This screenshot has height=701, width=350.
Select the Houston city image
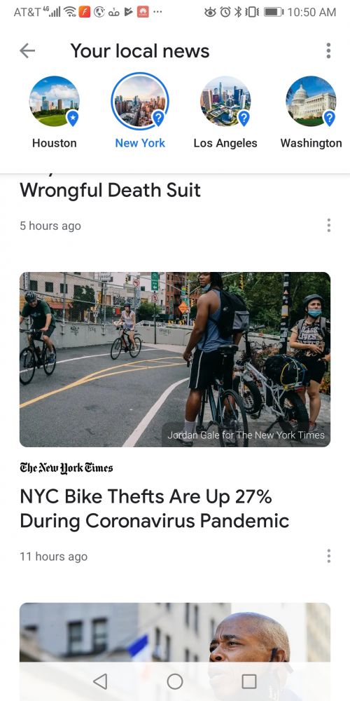[x=55, y=101]
